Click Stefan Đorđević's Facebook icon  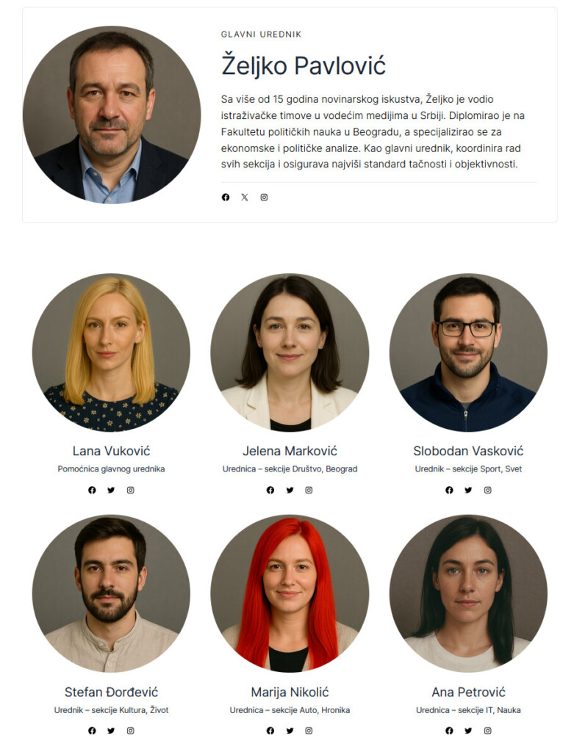92,731
